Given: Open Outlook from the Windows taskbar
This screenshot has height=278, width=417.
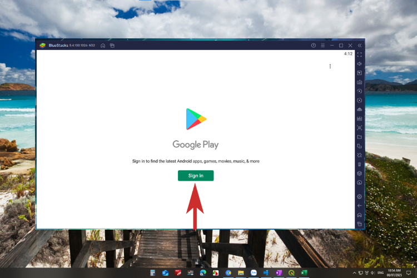Looking at the screenshot, I should click(165, 273).
